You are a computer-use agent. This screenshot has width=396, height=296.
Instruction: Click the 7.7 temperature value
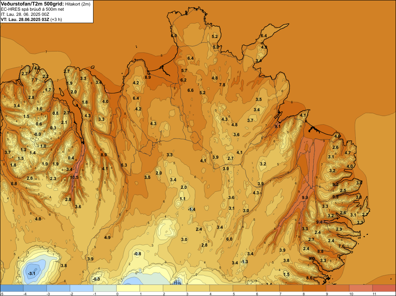pos(34,80)
